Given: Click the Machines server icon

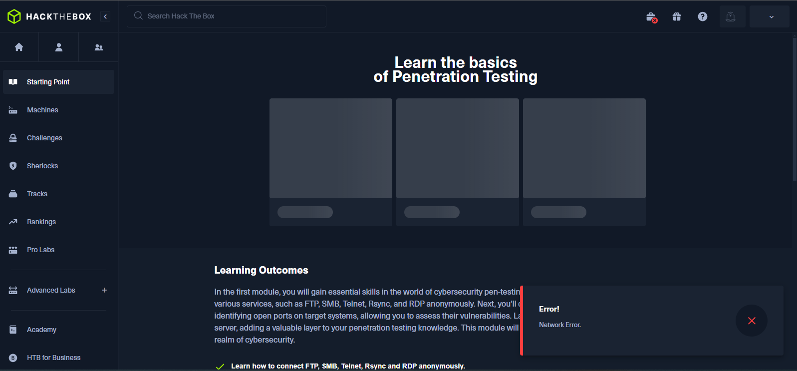Looking at the screenshot, I should click(x=13, y=110).
